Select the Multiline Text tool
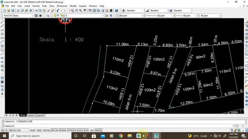Viewport: 248px width, 139px height. click(2, 94)
